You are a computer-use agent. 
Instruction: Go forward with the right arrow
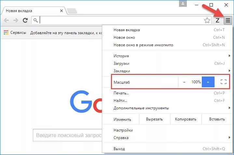(16, 20)
